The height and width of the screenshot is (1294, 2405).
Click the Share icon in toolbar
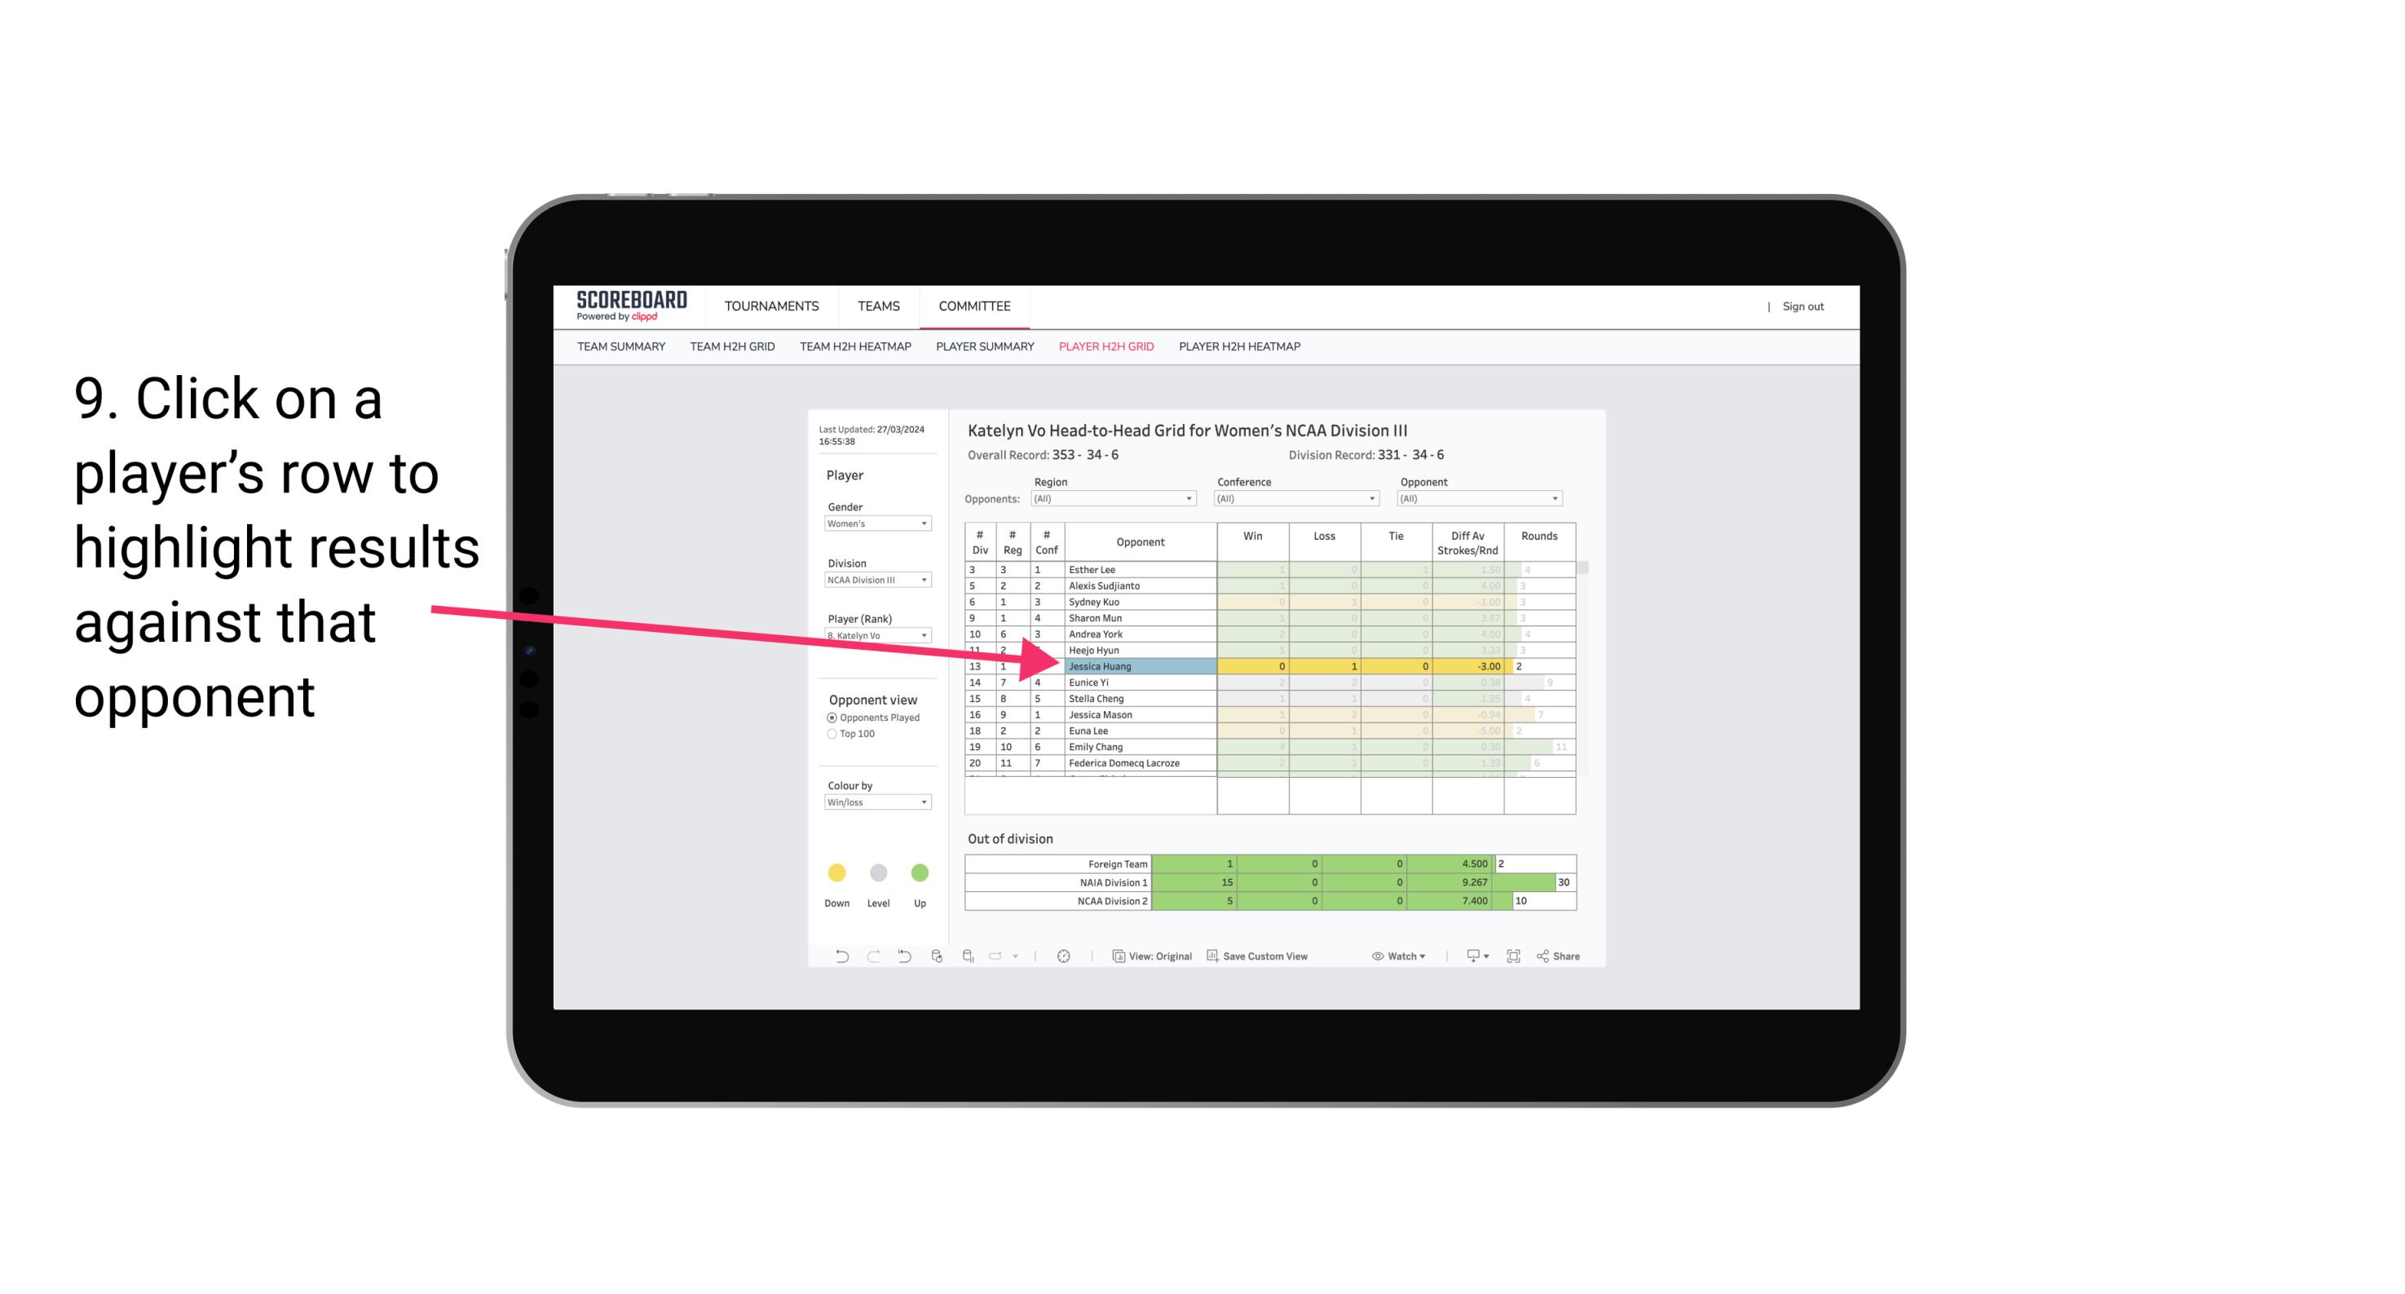tap(1565, 958)
